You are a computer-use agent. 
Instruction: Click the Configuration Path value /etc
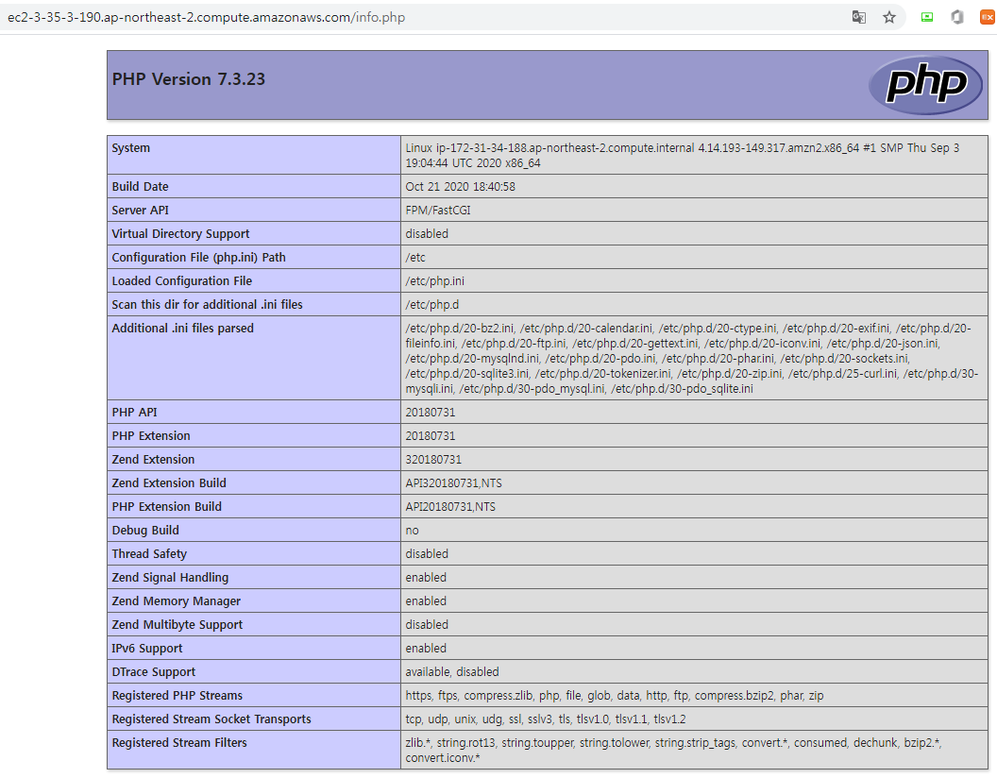415,257
